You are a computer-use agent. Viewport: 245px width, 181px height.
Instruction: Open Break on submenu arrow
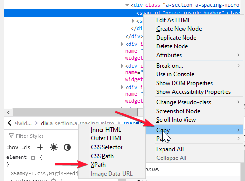[x=238, y=66]
